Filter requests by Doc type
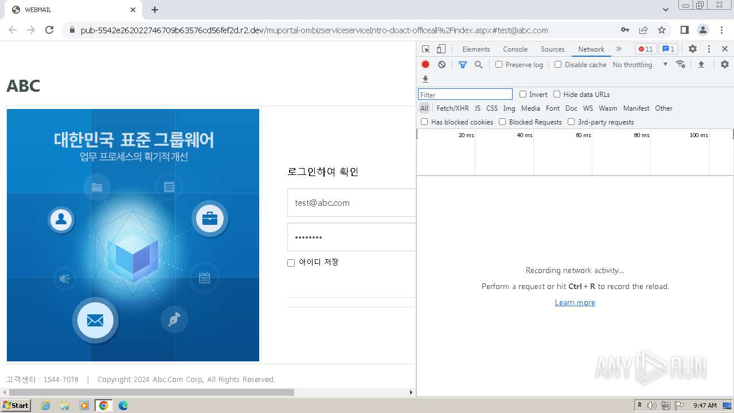734x413 pixels. tap(571, 108)
